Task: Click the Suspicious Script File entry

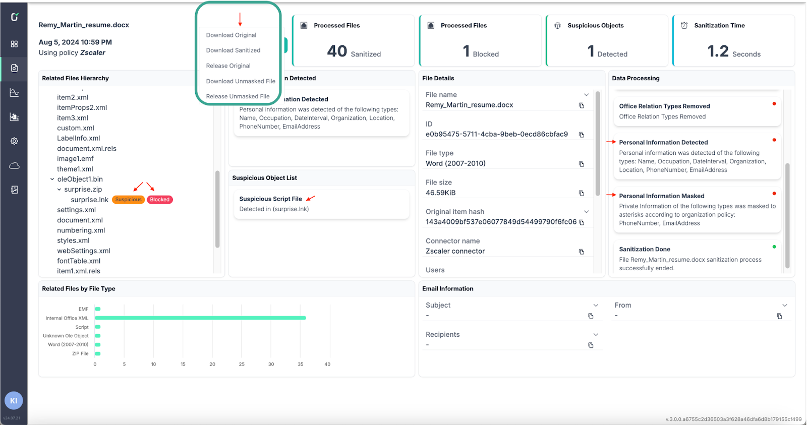Action: tap(270, 199)
